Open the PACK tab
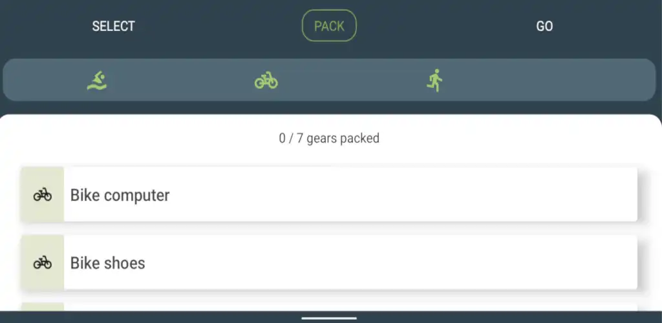This screenshot has width=662, height=323. pos(329,26)
